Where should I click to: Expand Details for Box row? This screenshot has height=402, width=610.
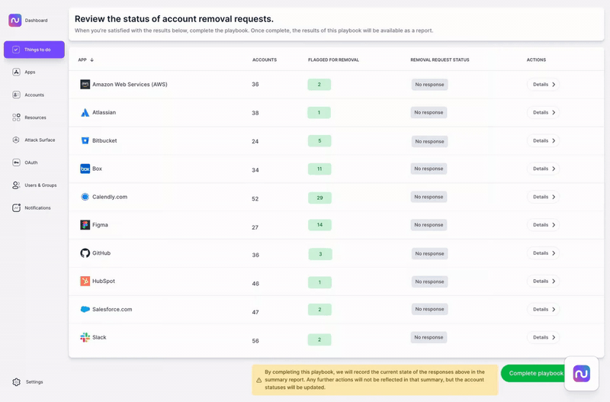coord(543,169)
